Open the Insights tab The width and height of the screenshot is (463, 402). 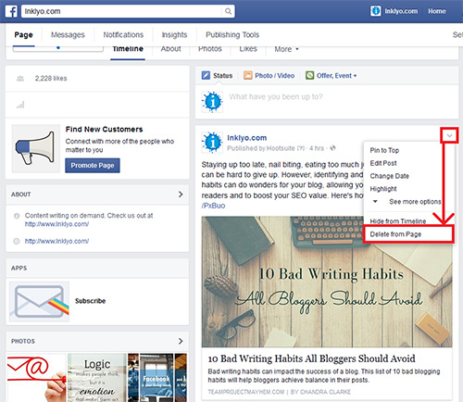[x=174, y=35]
